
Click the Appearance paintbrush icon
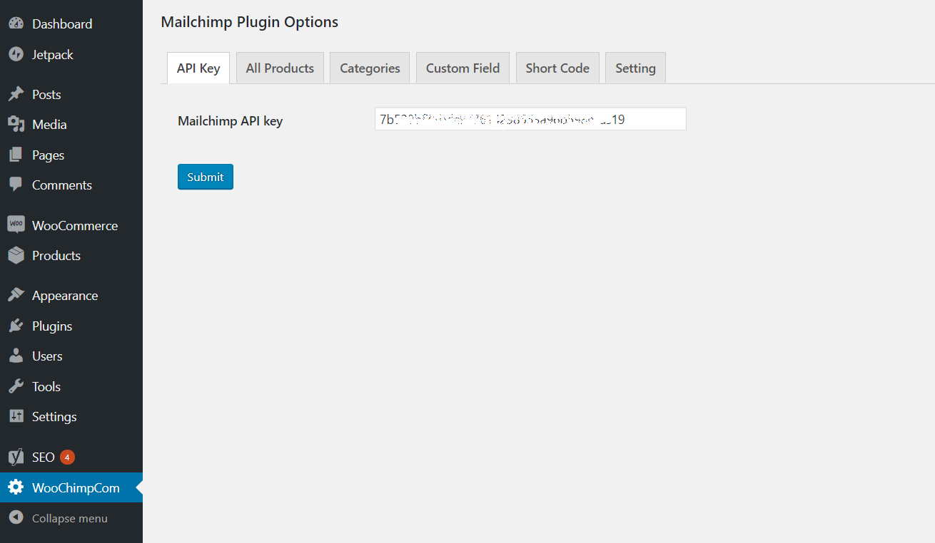click(x=16, y=295)
